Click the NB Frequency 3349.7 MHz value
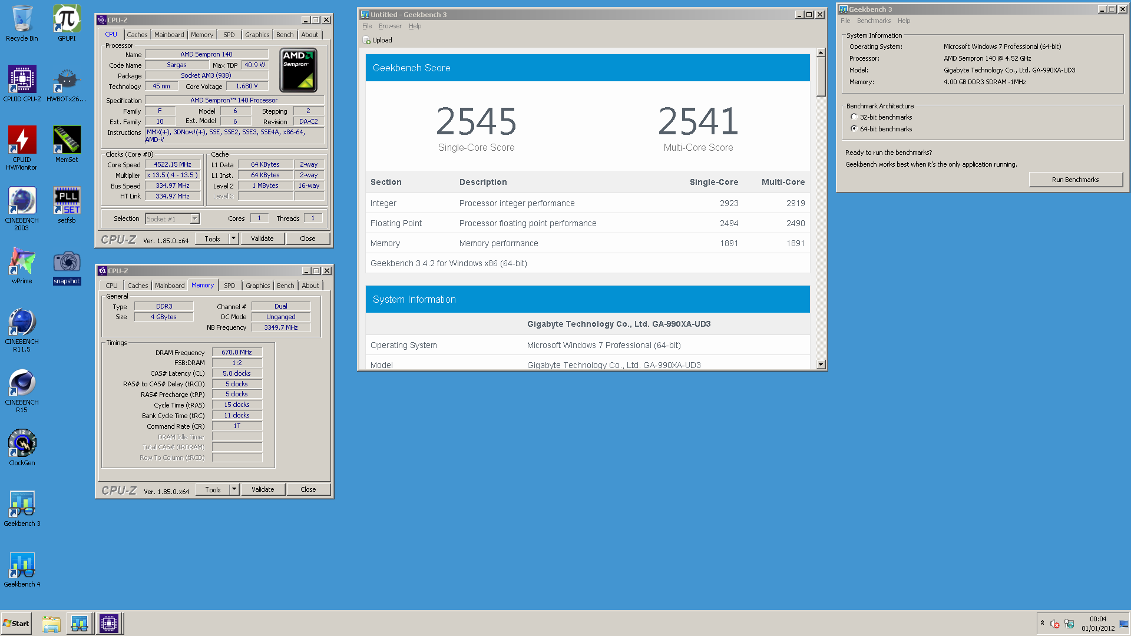The image size is (1131, 636). coord(281,328)
